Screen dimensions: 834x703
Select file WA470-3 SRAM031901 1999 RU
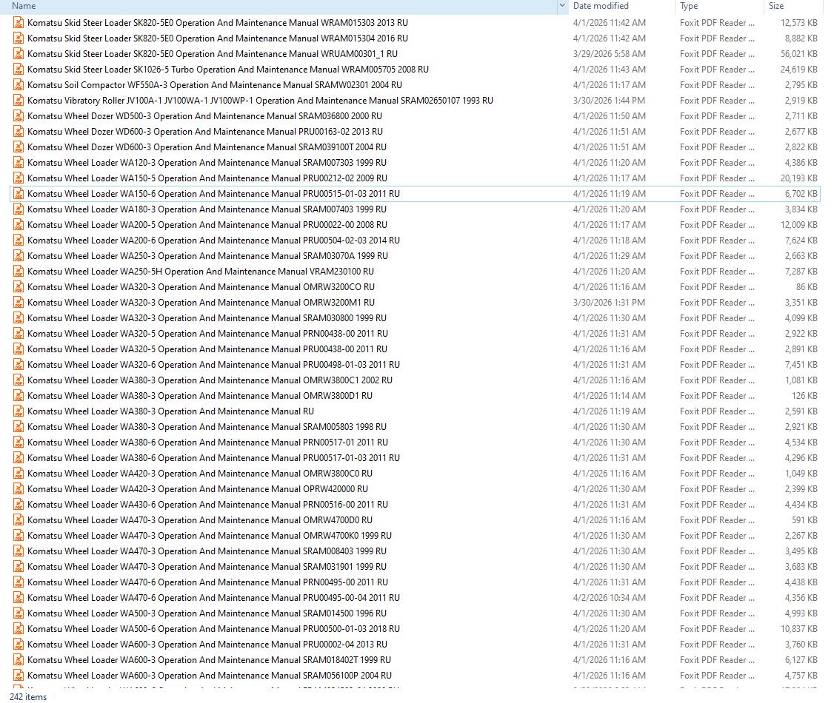[x=207, y=567]
